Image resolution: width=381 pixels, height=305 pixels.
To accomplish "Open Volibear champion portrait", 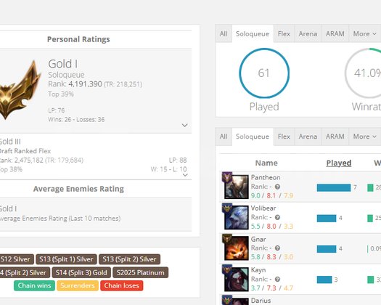I will tap(237, 217).
